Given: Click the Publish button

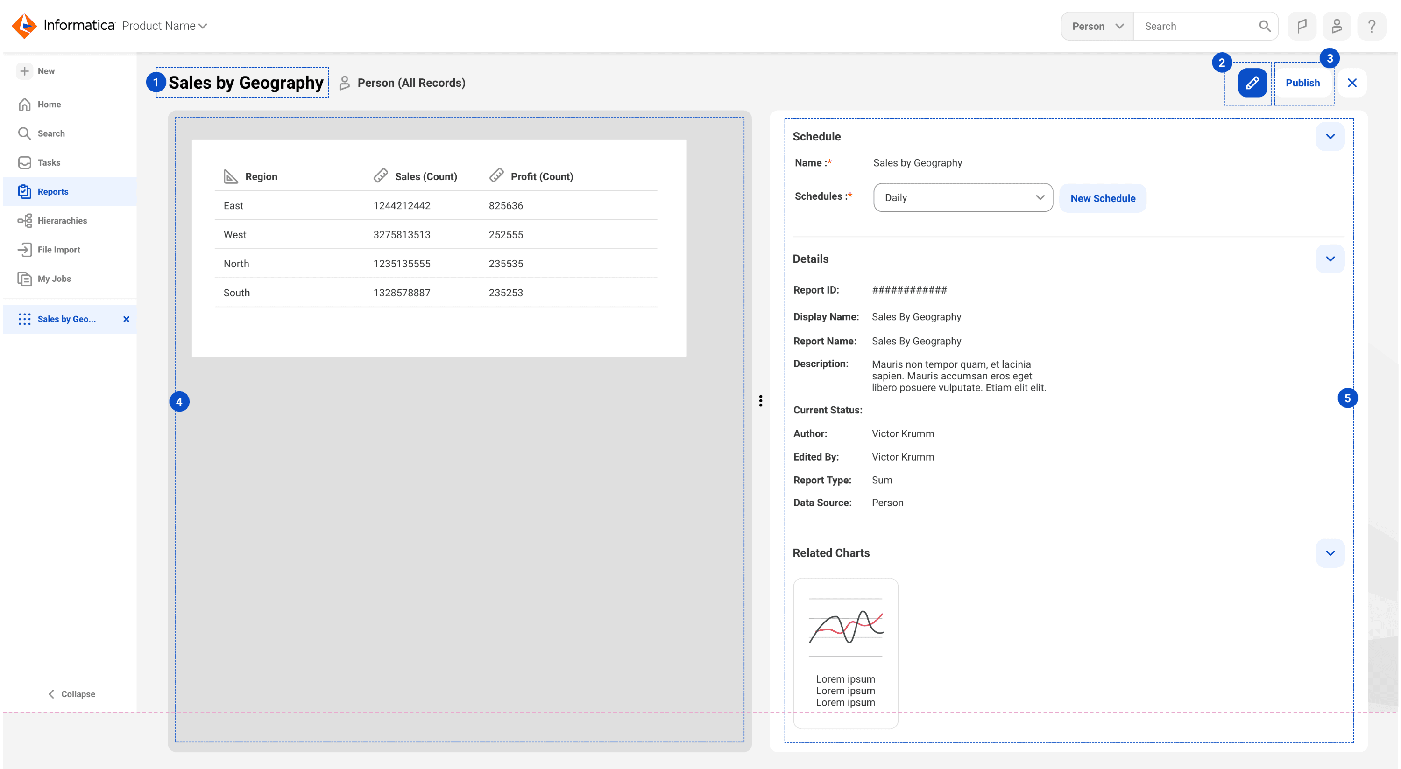Looking at the screenshot, I should pos(1302,83).
